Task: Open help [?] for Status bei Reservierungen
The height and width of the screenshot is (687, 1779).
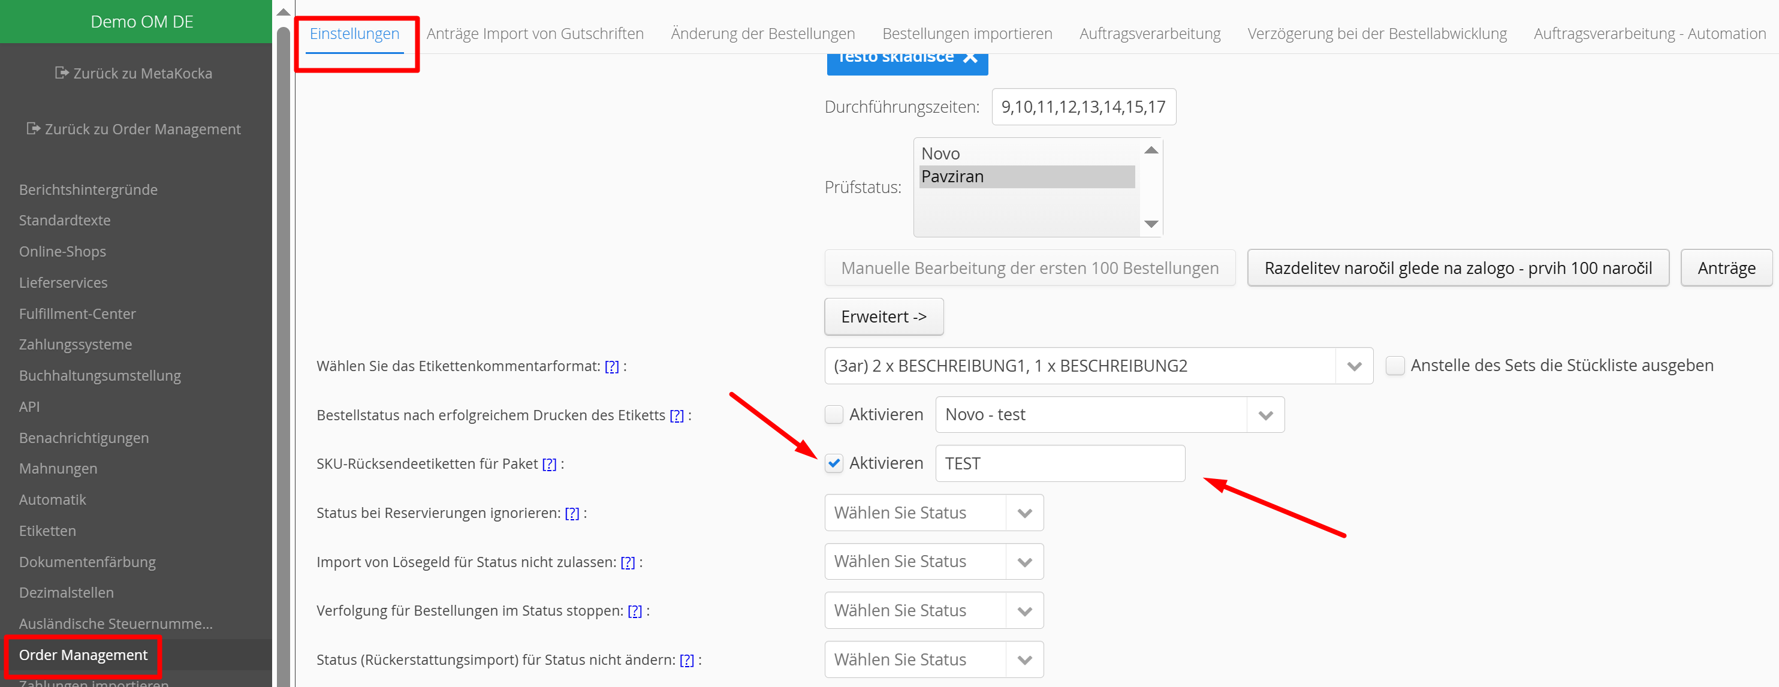Action: tap(571, 513)
